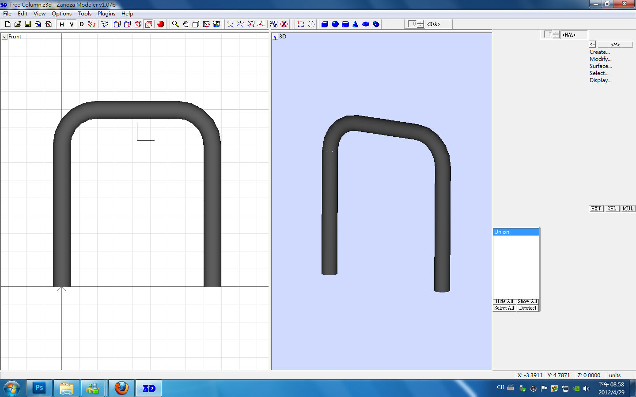Click the Hide All button
Screen dimensions: 636x397
(x=504, y=302)
